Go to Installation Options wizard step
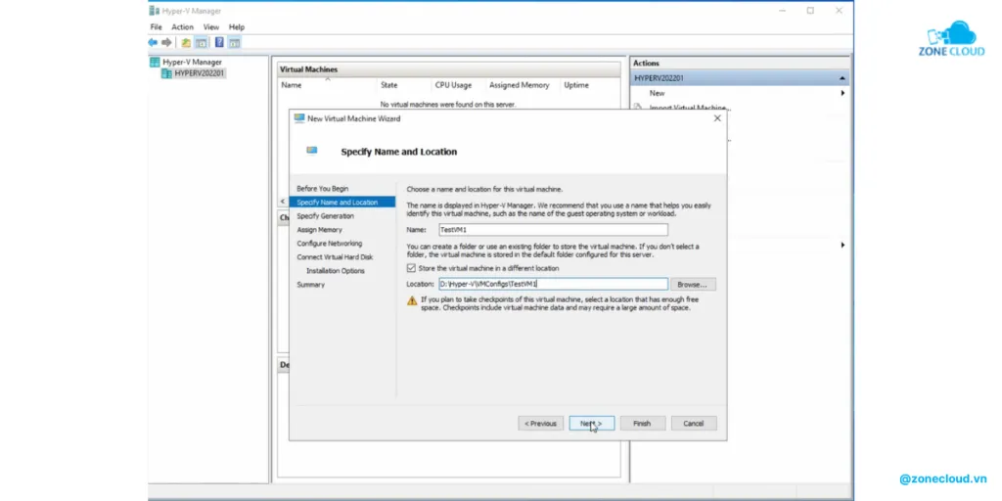 point(336,271)
